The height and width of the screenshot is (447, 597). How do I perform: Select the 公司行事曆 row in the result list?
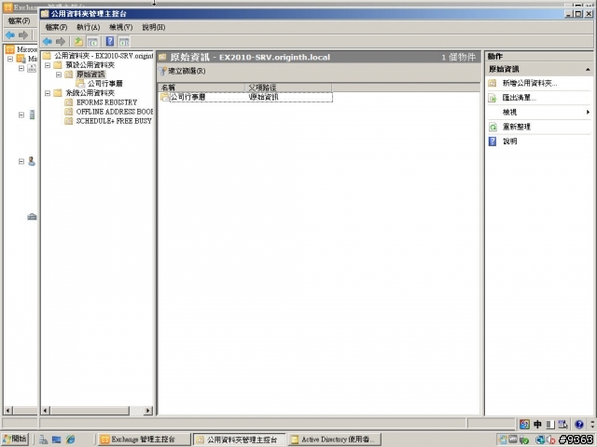coord(245,97)
